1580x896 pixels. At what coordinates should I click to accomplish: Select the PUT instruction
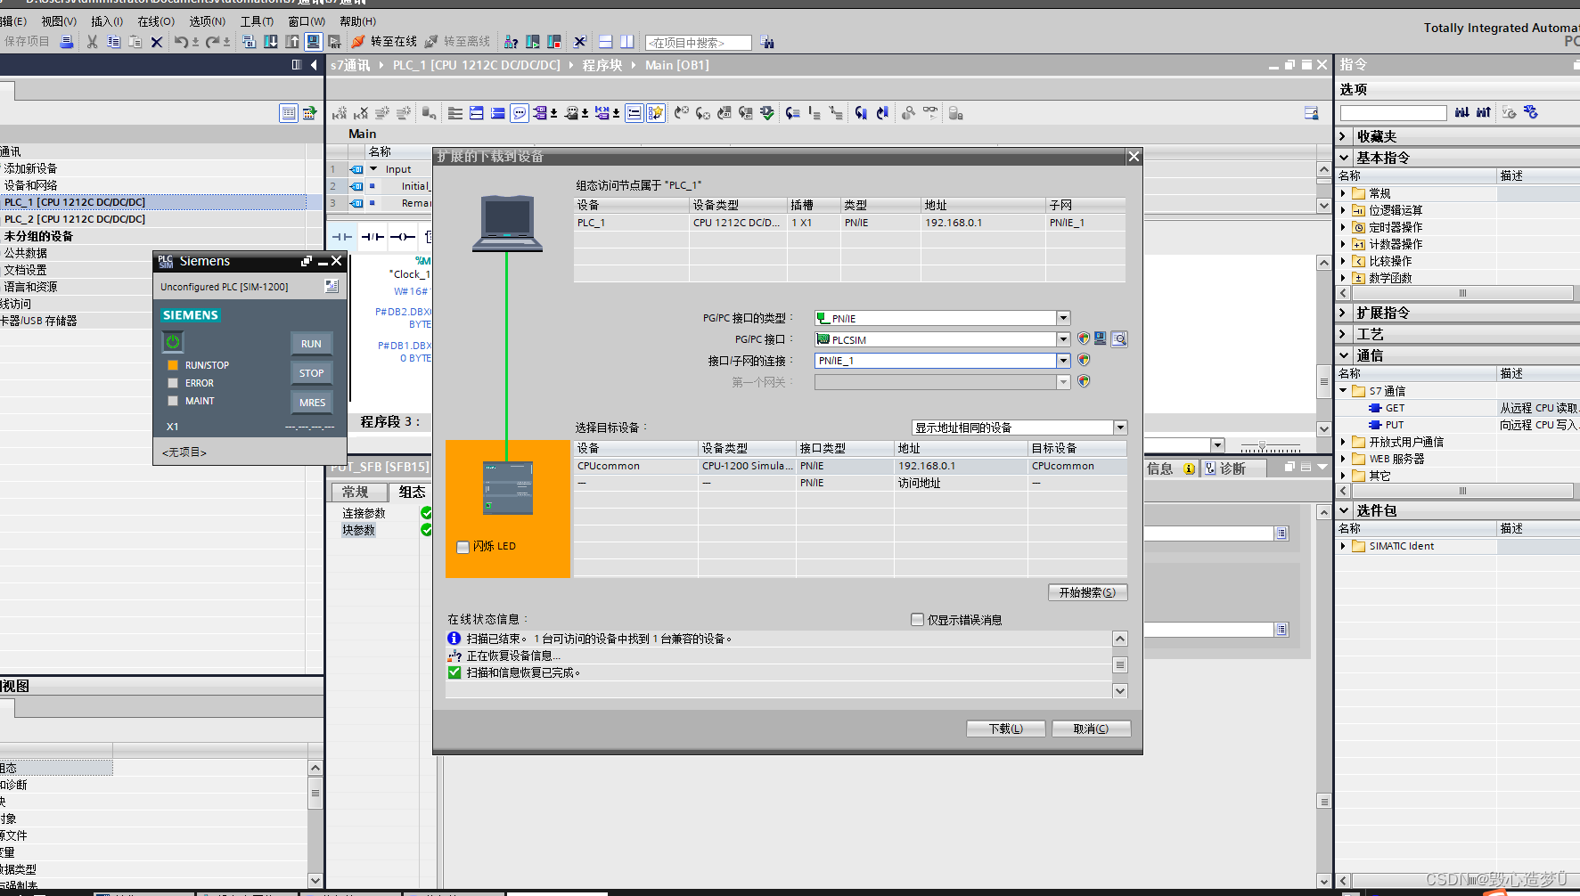point(1395,425)
